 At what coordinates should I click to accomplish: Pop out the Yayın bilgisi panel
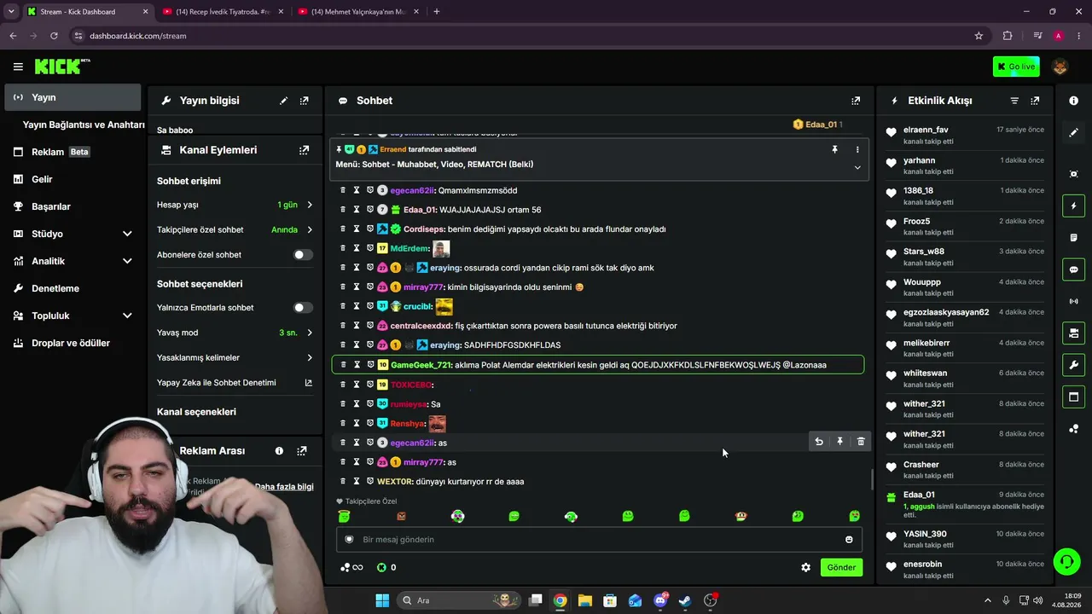304,101
